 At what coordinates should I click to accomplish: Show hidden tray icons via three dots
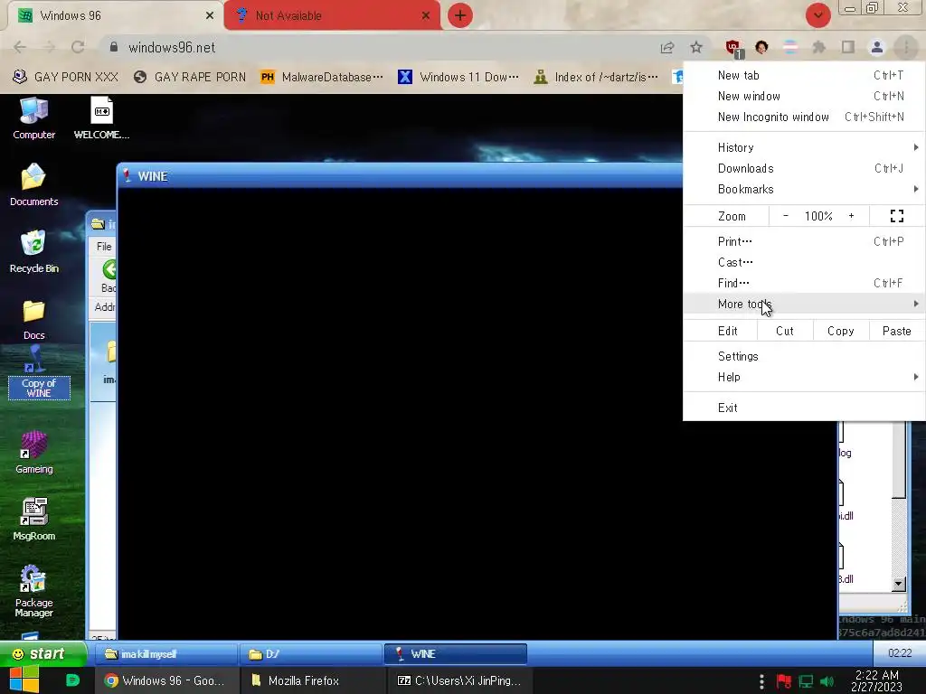761,681
